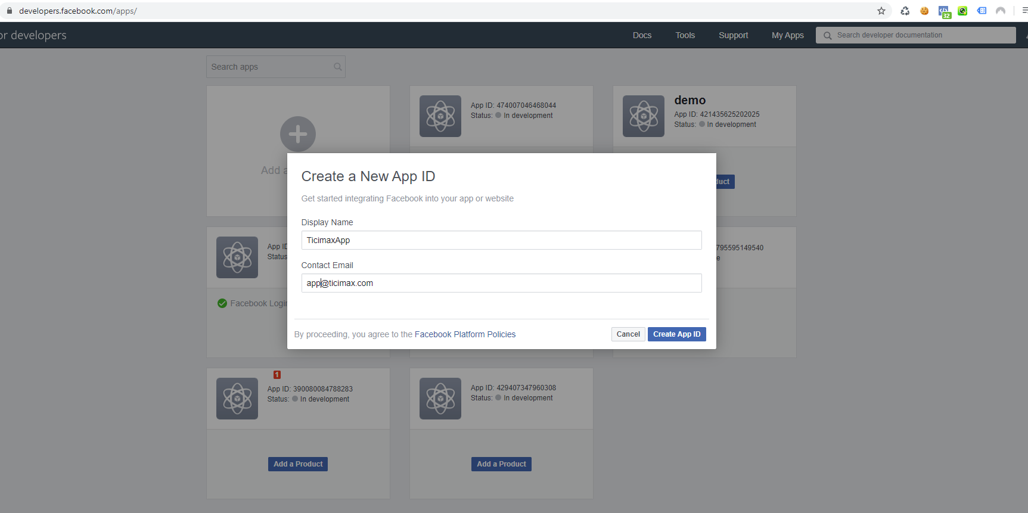The image size is (1028, 513).
Task: Click the Facebook Login green check icon
Action: pyautogui.click(x=222, y=303)
